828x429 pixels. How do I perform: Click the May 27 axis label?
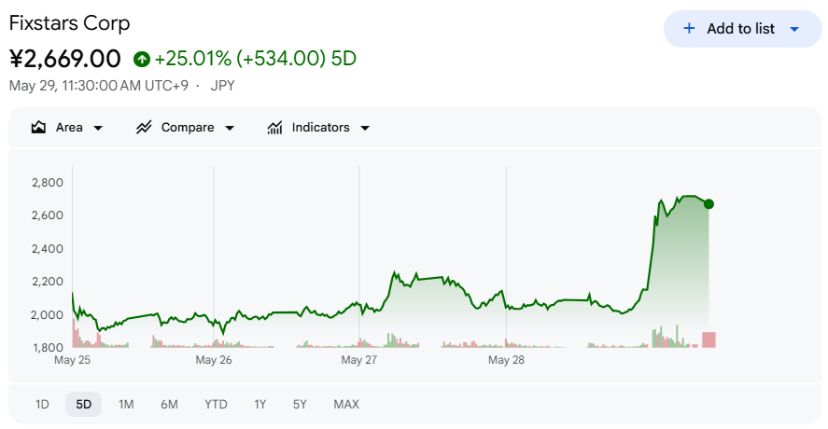click(x=359, y=360)
